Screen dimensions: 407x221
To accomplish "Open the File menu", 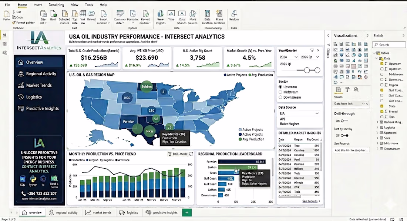I will (7, 5).
